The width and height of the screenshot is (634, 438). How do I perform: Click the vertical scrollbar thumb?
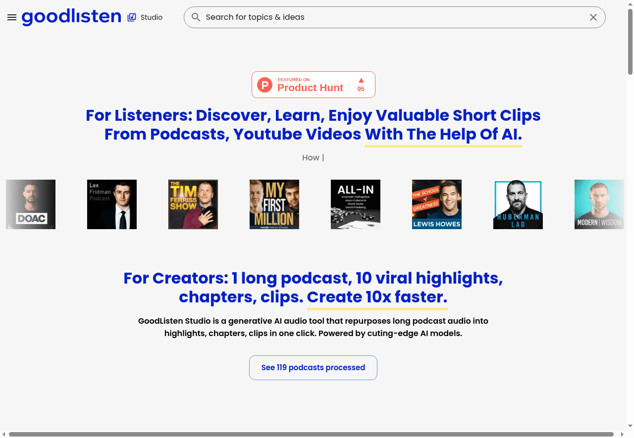630,42
